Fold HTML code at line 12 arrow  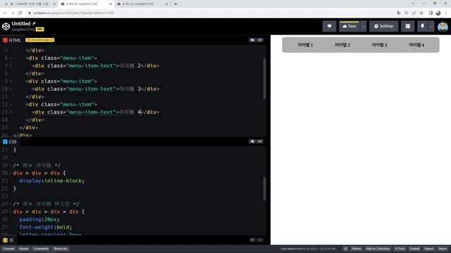point(11,105)
